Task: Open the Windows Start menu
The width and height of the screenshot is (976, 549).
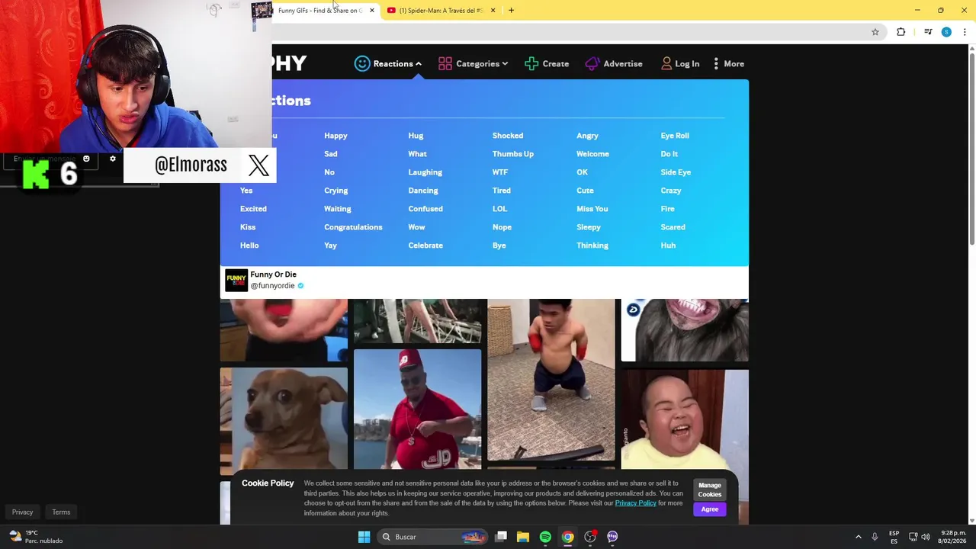Action: coord(364,537)
